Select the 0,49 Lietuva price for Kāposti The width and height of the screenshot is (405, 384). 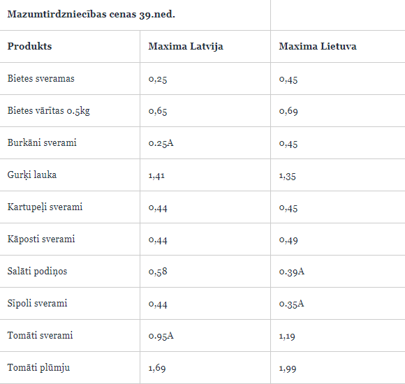coord(288,240)
